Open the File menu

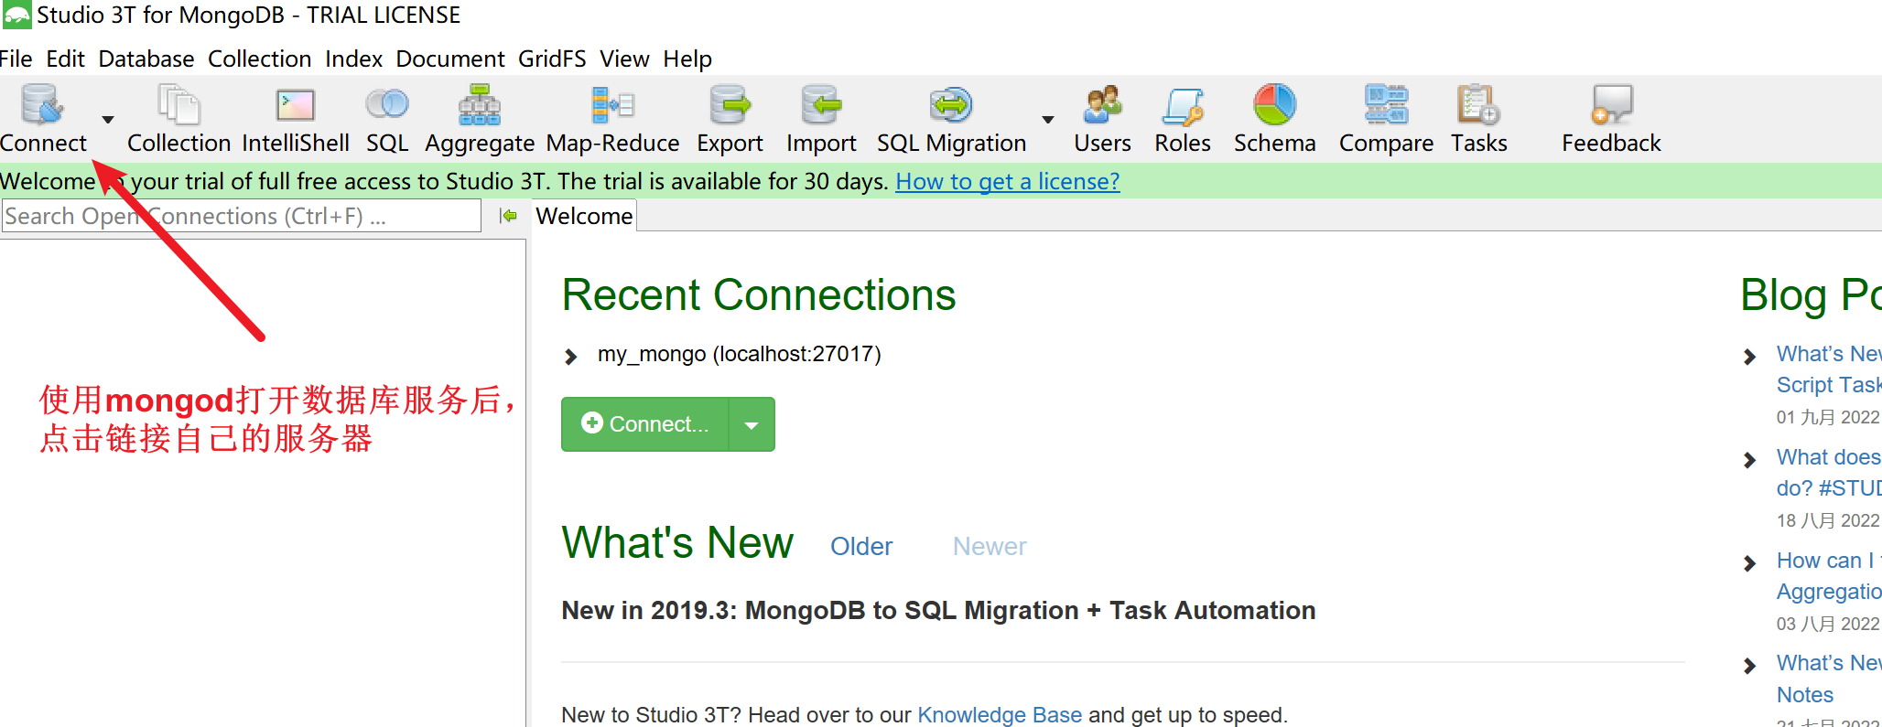tap(16, 59)
